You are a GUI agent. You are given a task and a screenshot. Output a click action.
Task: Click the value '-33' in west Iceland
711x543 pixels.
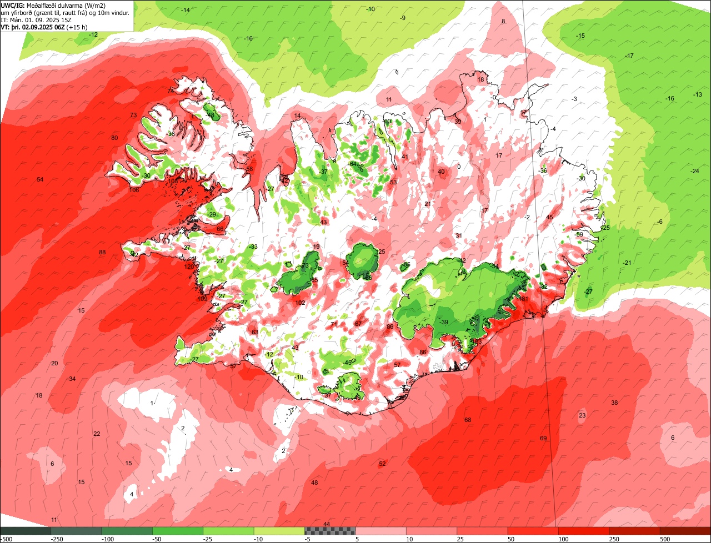tap(253, 247)
